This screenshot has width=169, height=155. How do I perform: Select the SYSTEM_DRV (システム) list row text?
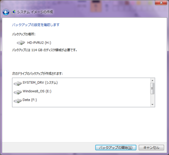[40, 83]
